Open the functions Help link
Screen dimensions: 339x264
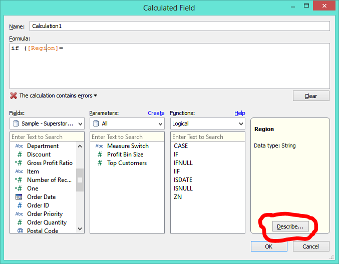240,113
